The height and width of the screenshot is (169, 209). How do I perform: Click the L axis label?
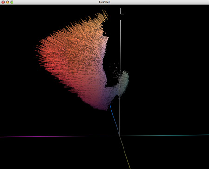coord(122,12)
